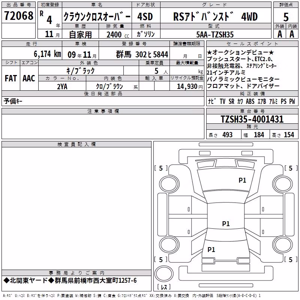The width and height of the screenshot is (300, 300).
Task: Click rear-left wheel diagram circle
Action: (x=169, y=245)
